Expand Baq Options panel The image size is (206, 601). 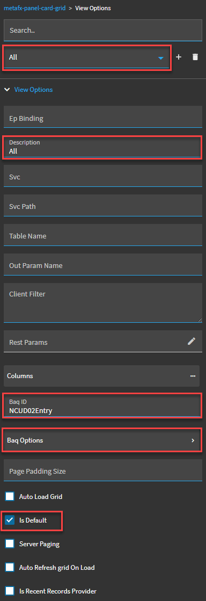click(x=102, y=440)
